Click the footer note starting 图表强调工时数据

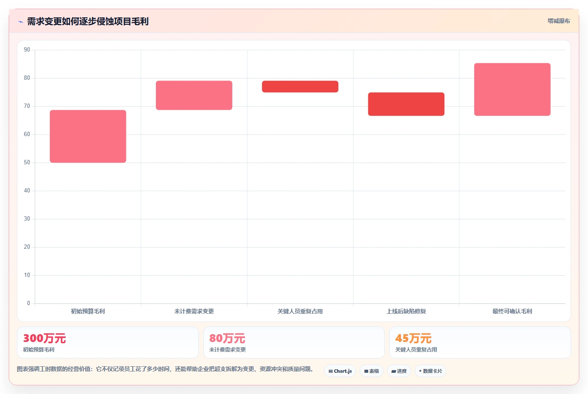pyautogui.click(x=165, y=369)
